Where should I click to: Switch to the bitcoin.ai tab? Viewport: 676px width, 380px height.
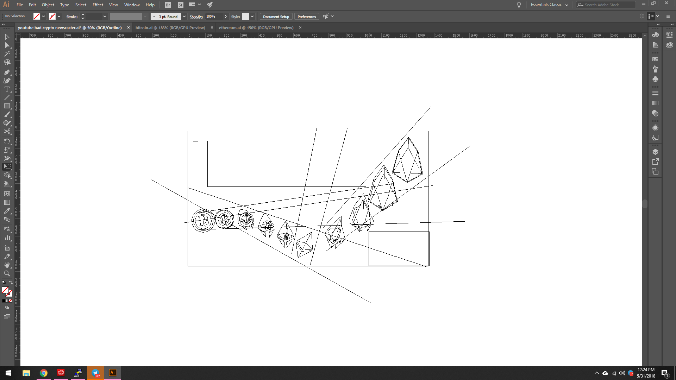pos(170,28)
